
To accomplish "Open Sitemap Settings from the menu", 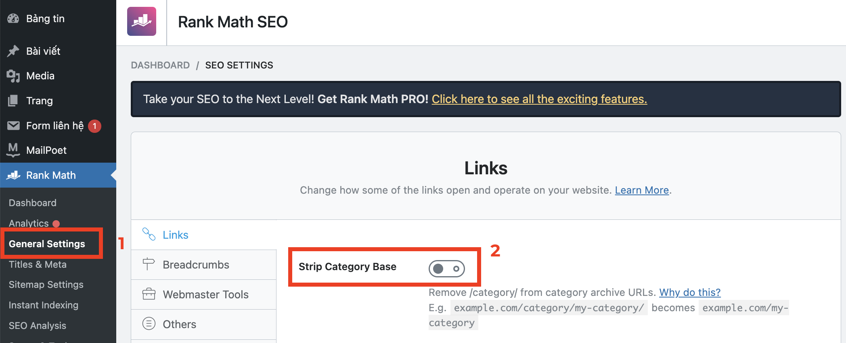I will (x=46, y=284).
